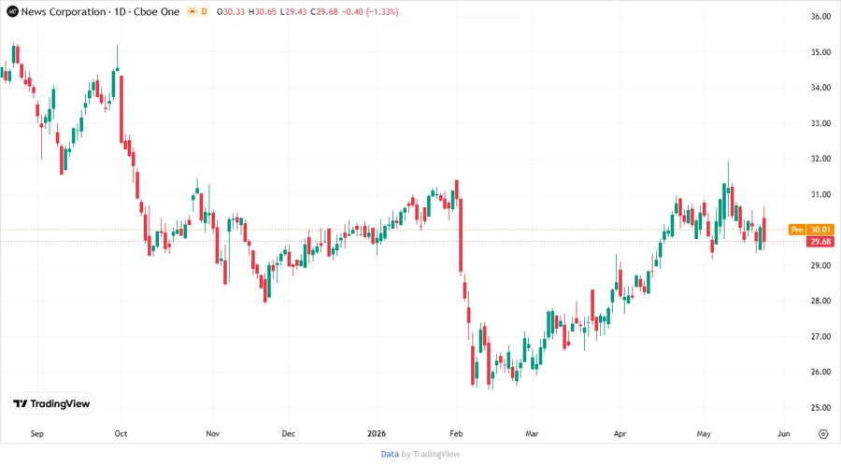Click the Apr time axis label
Image resolution: width=841 pixels, height=465 pixels.
620,434
